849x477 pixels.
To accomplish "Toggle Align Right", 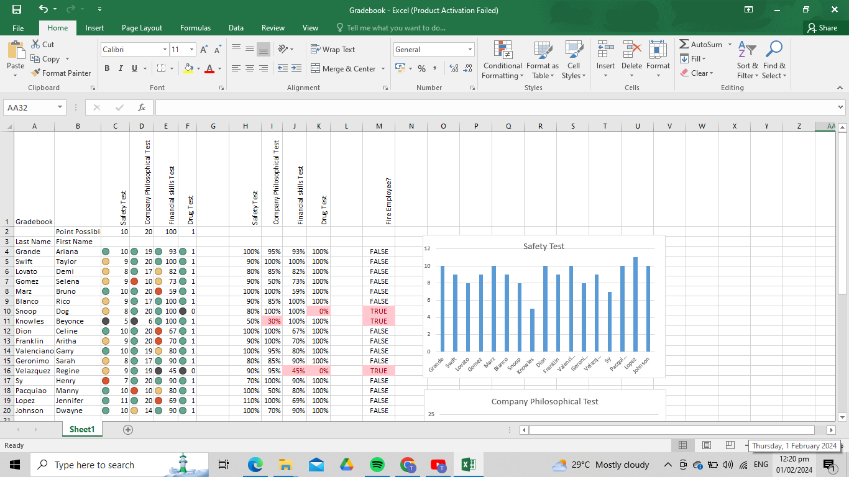I will tap(264, 68).
